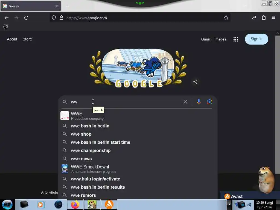280x210 pixels.
Task: Open a new tab with the plus button
Action: click(67, 6)
